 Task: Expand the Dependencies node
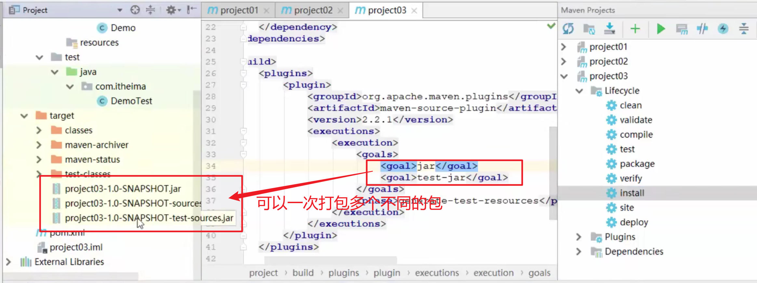[x=578, y=251]
